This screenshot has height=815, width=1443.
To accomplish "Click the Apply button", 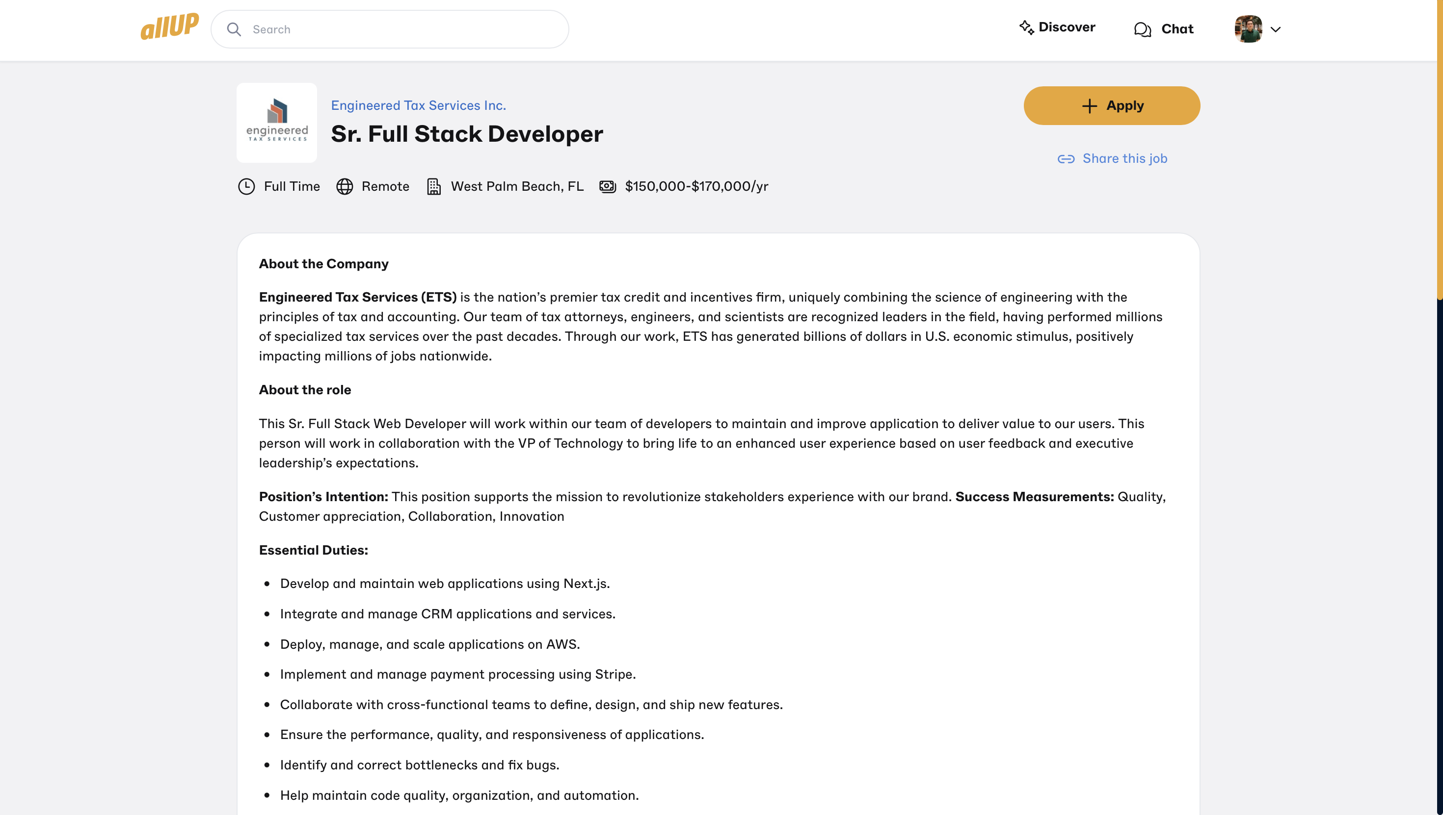I will coord(1111,106).
